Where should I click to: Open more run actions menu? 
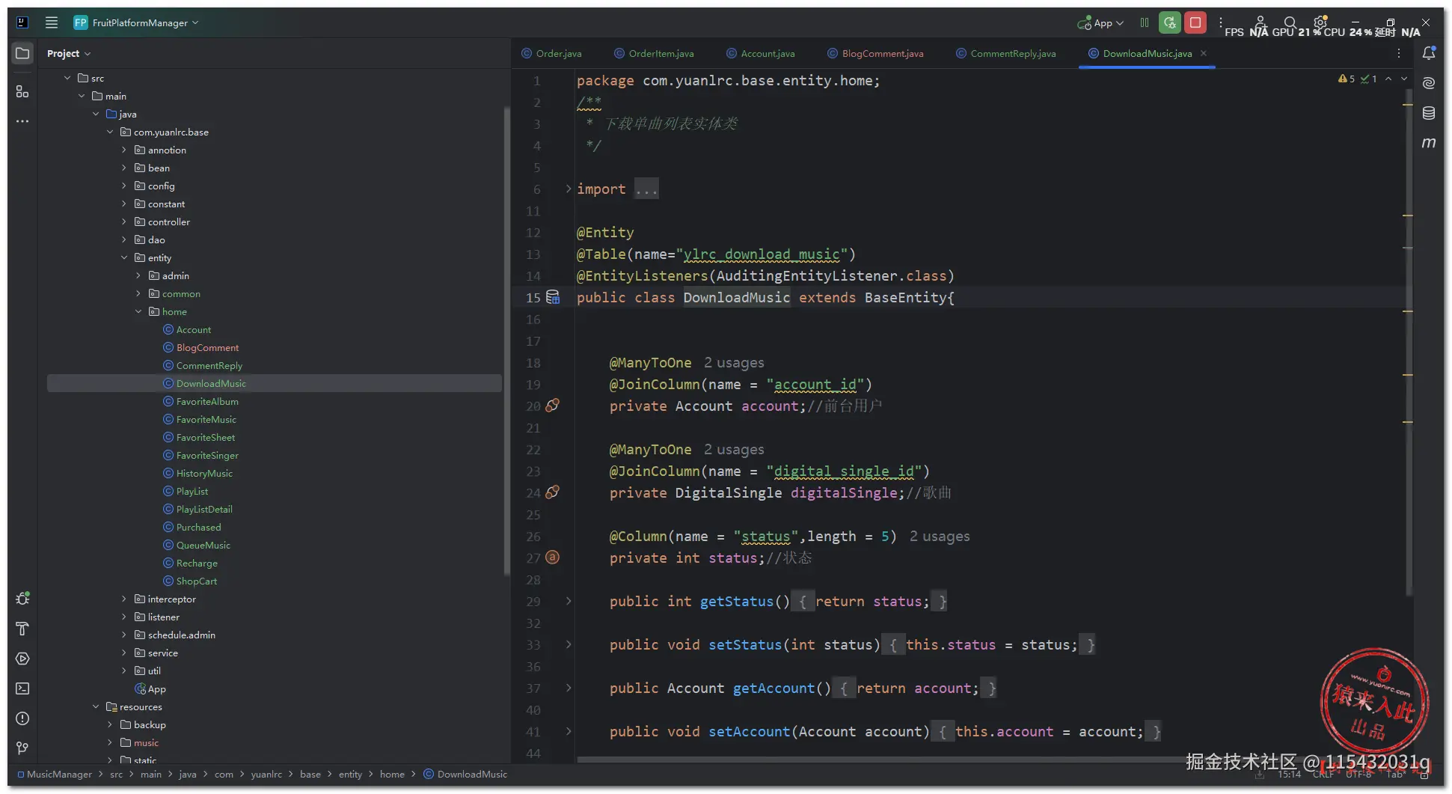(1221, 22)
